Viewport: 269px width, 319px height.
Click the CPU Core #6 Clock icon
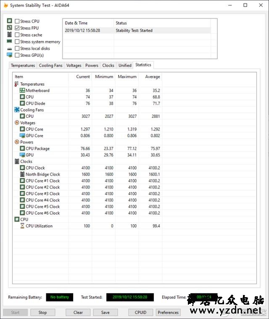(x=22, y=213)
